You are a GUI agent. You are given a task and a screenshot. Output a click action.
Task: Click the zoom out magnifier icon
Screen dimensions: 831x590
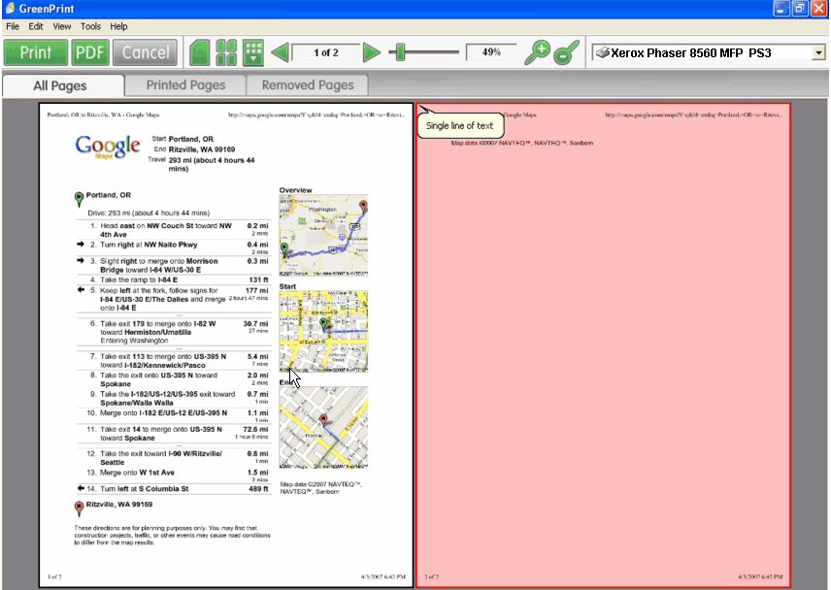click(x=566, y=52)
